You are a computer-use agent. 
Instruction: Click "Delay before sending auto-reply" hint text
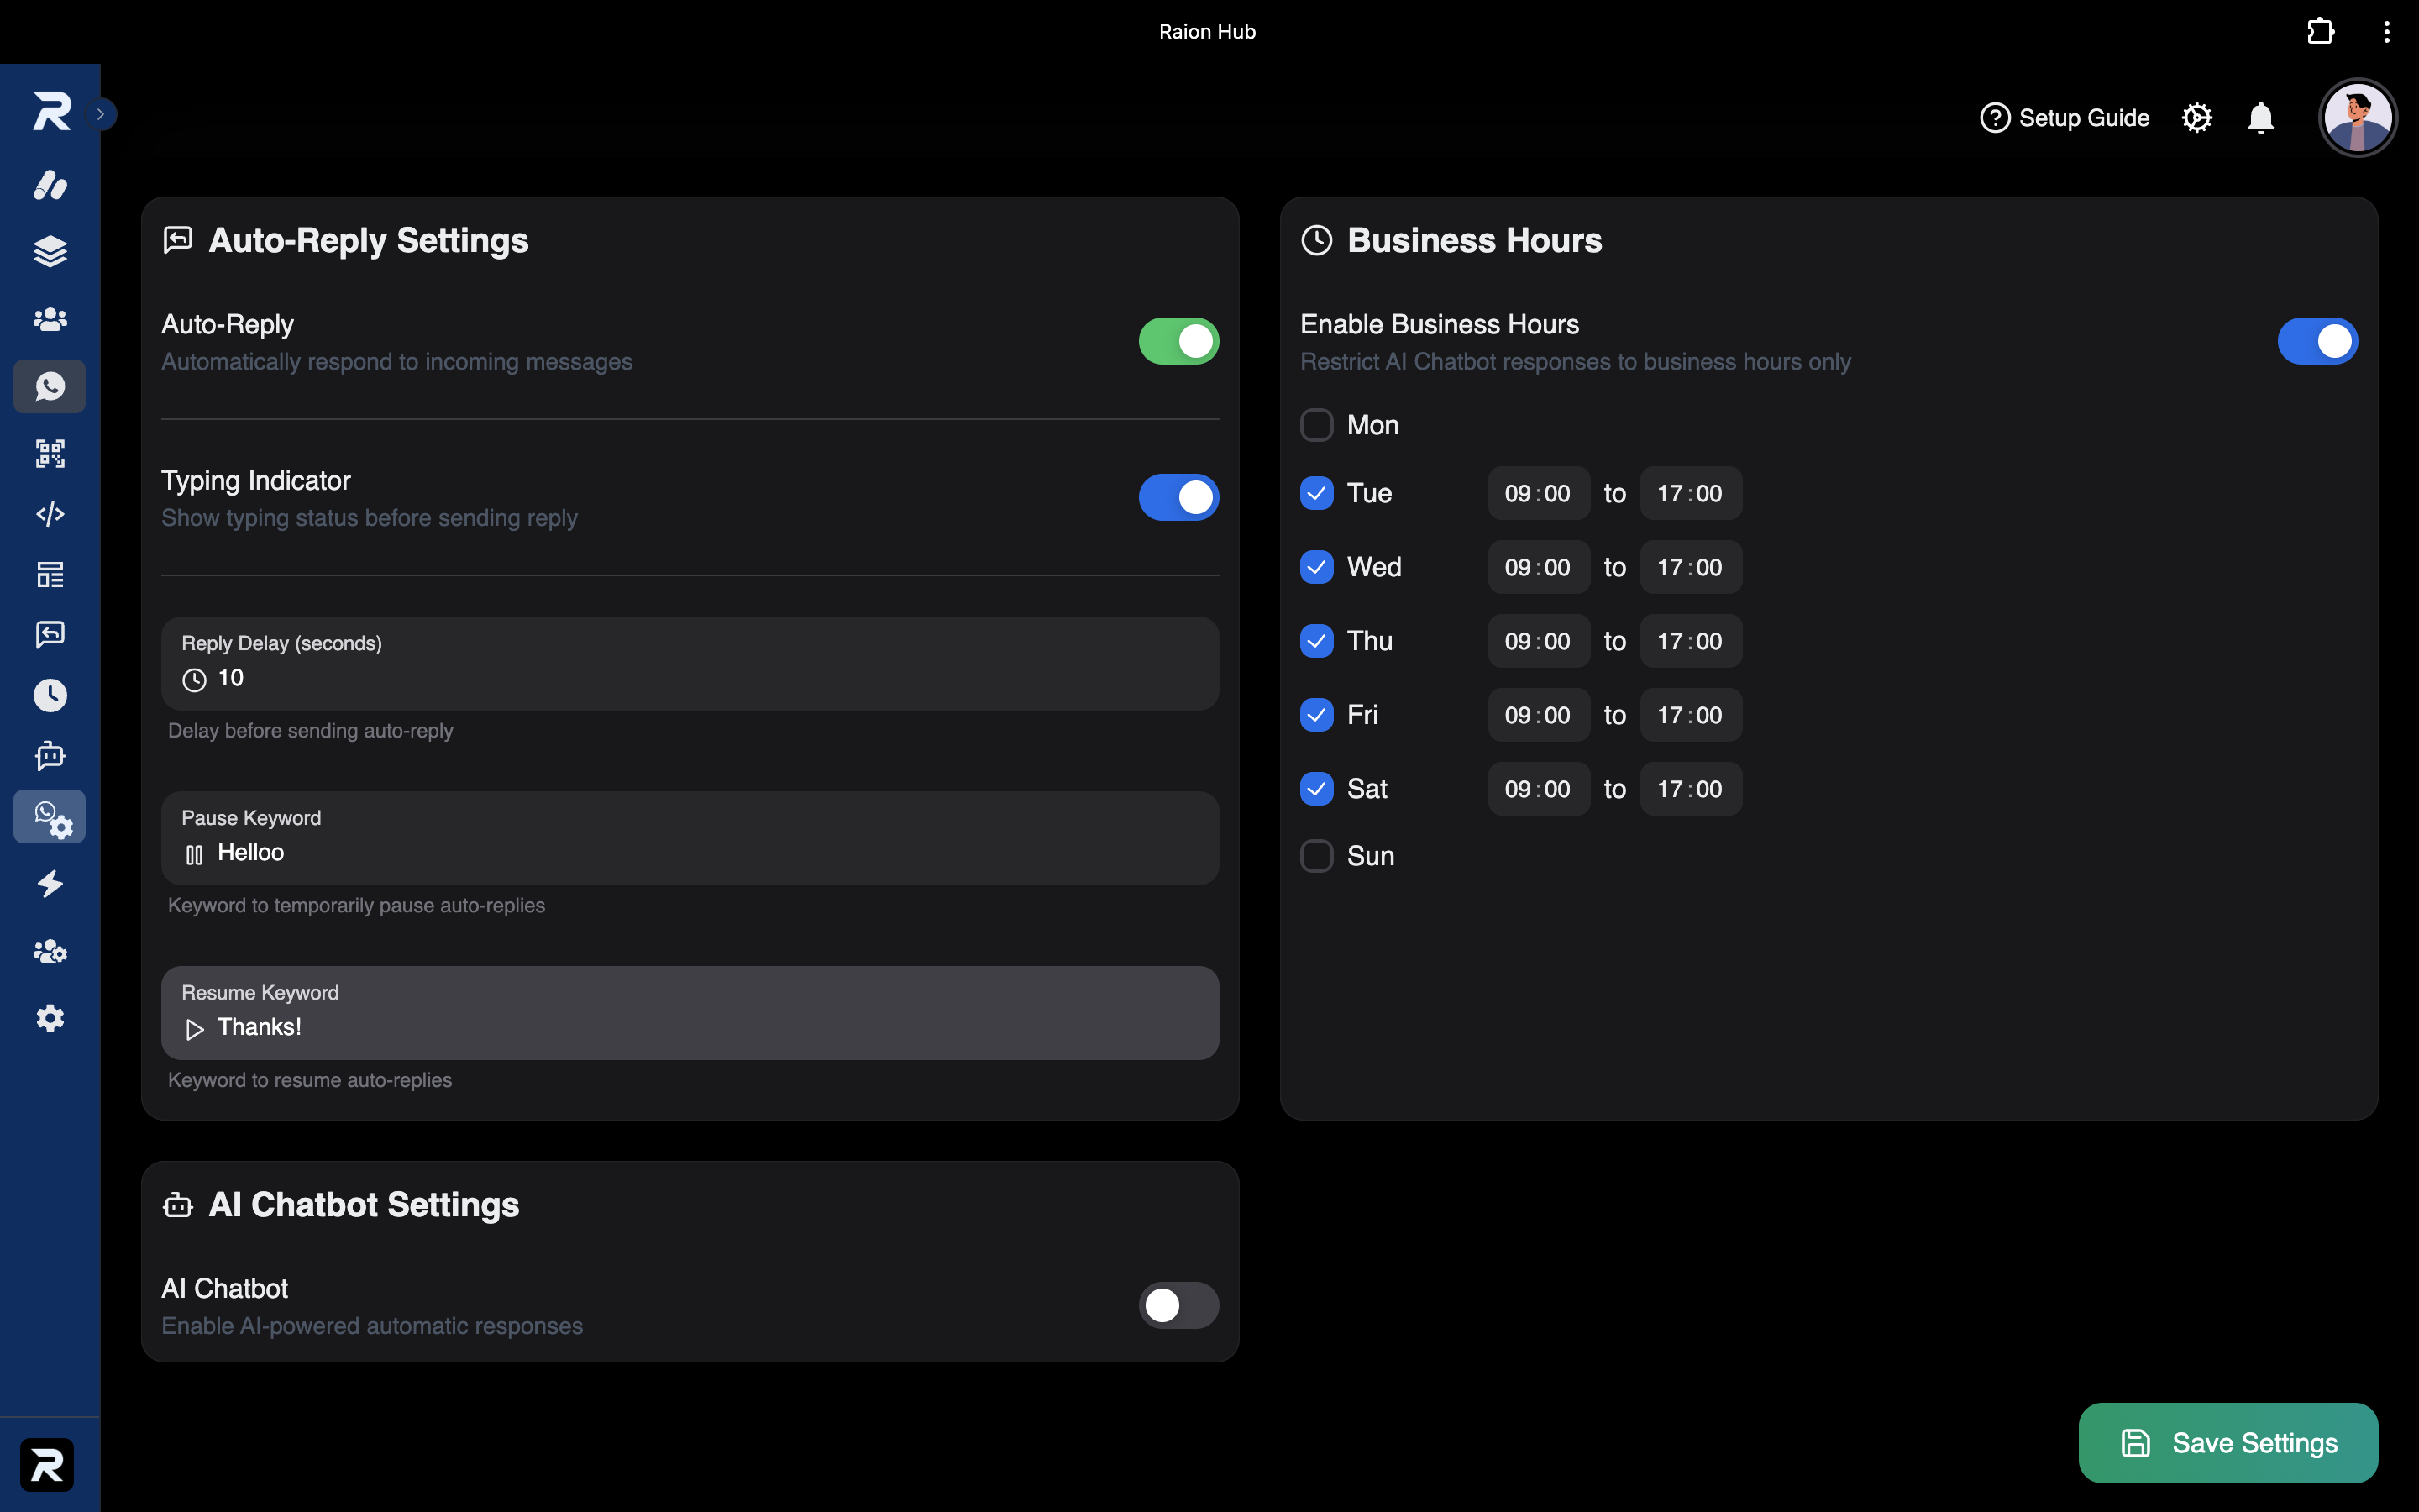[x=311, y=731]
